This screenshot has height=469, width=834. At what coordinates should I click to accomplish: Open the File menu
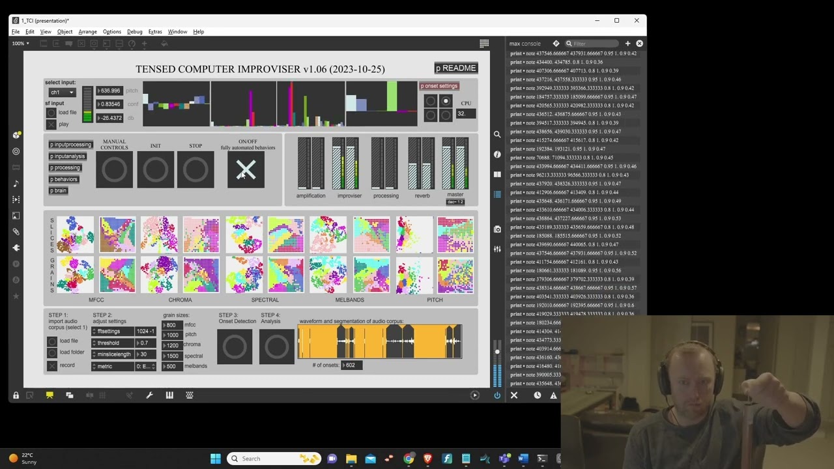click(x=16, y=32)
